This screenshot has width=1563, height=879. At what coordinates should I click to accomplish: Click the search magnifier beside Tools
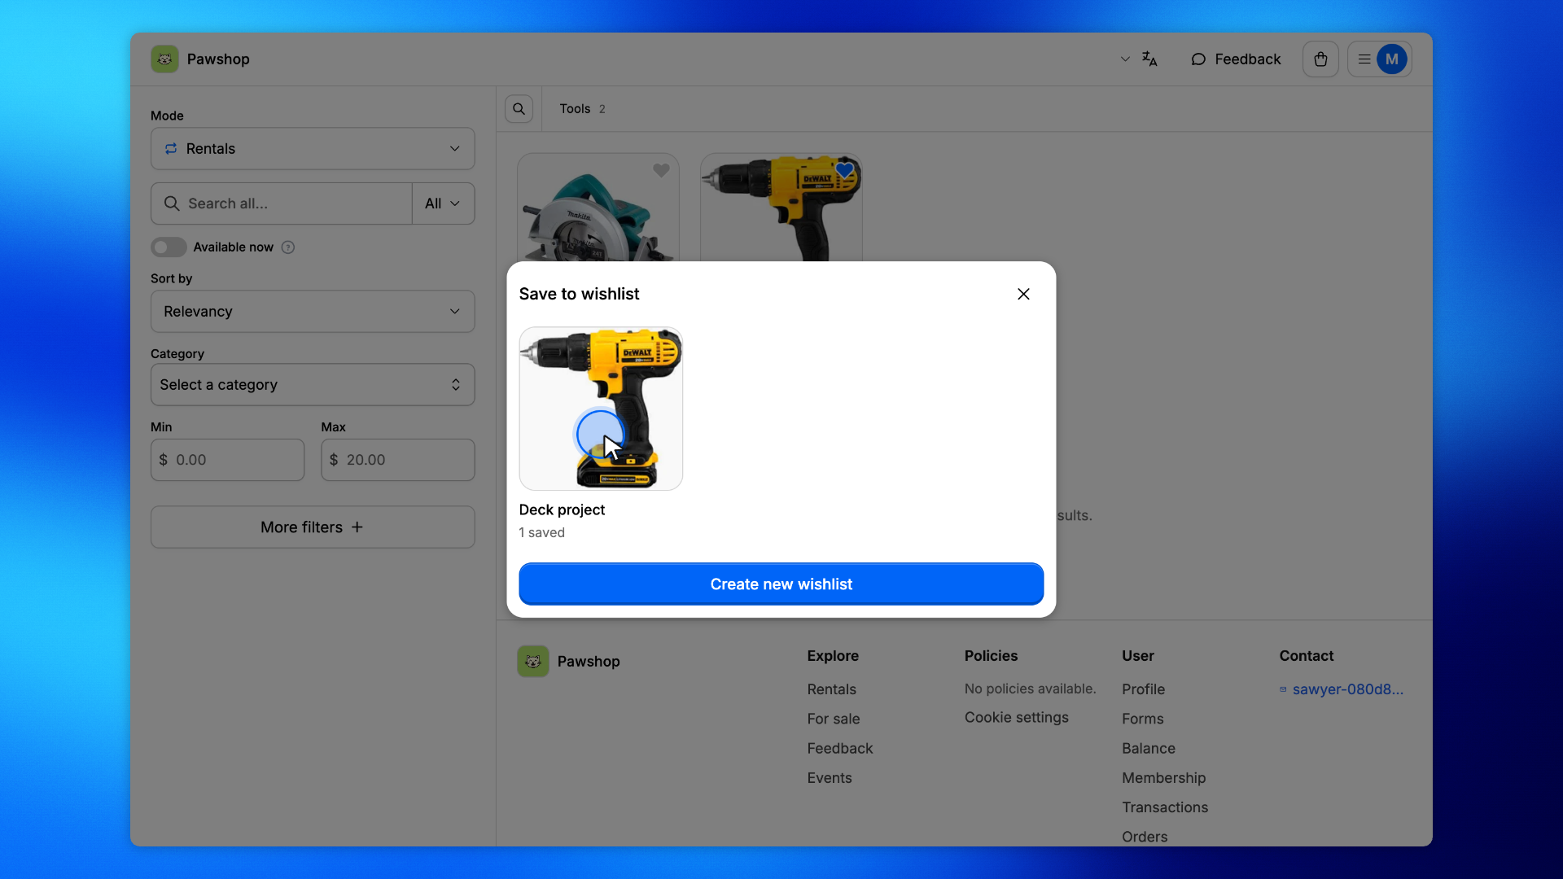tap(519, 109)
